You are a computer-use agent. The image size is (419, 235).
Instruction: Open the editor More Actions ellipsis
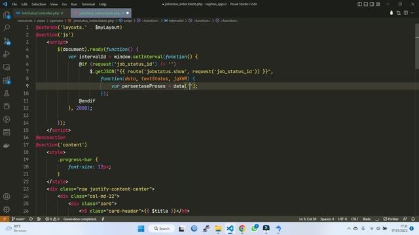click(413, 13)
